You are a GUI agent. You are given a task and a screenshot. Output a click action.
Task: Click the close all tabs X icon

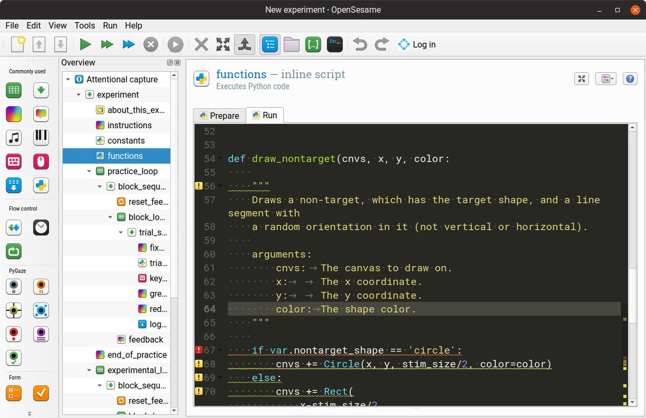click(201, 44)
